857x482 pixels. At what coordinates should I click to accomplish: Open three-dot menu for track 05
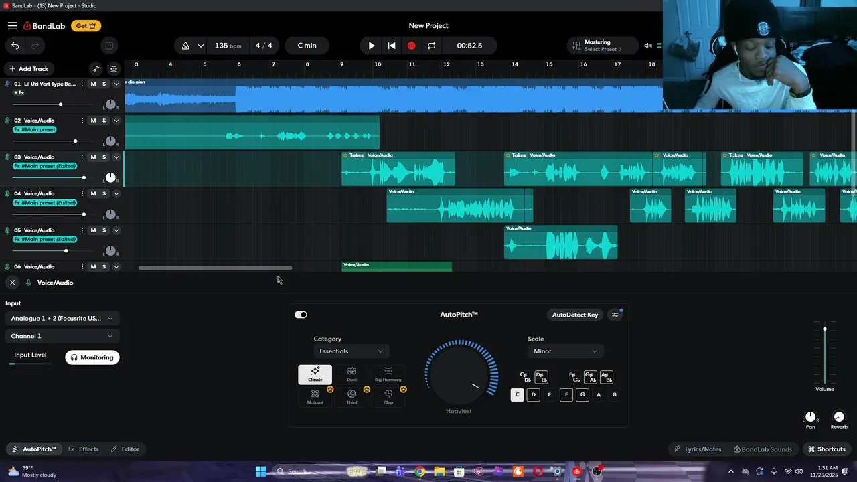[x=82, y=230]
